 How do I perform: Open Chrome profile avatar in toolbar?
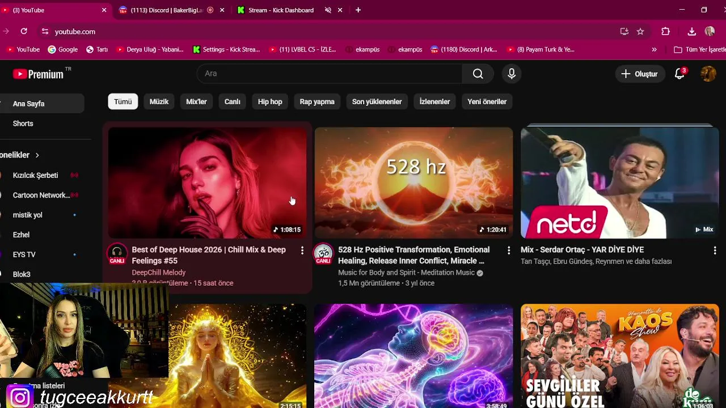[710, 32]
